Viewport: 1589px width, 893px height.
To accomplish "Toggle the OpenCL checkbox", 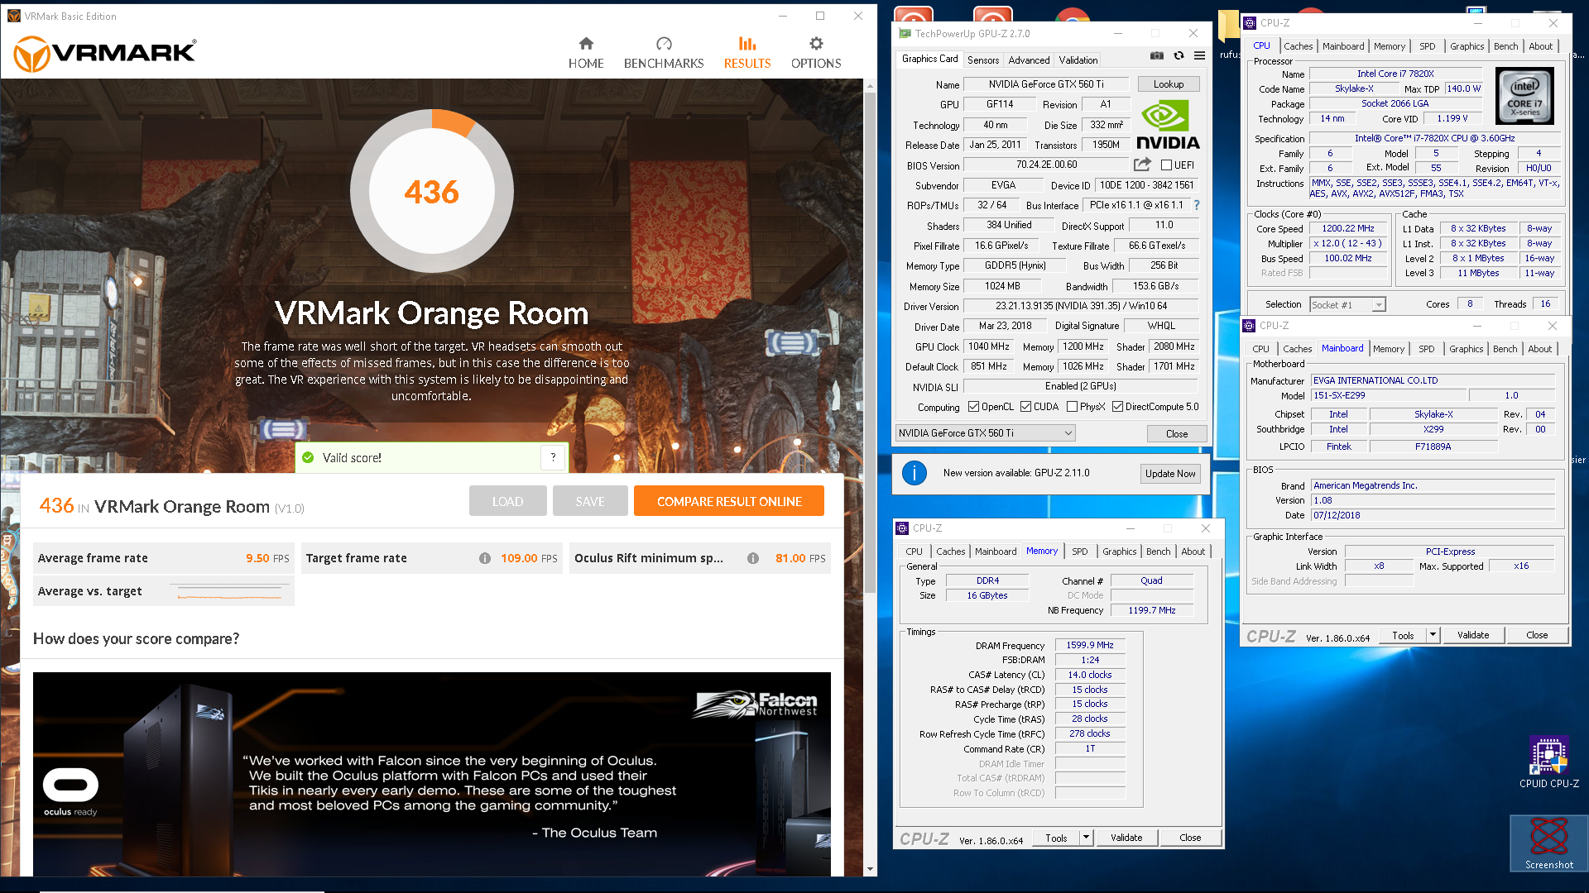I will pyautogui.click(x=974, y=407).
